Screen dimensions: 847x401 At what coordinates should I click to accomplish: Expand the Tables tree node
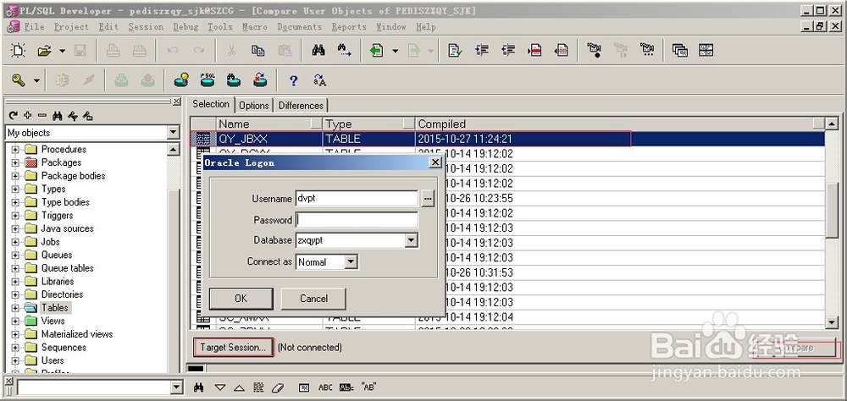15,308
